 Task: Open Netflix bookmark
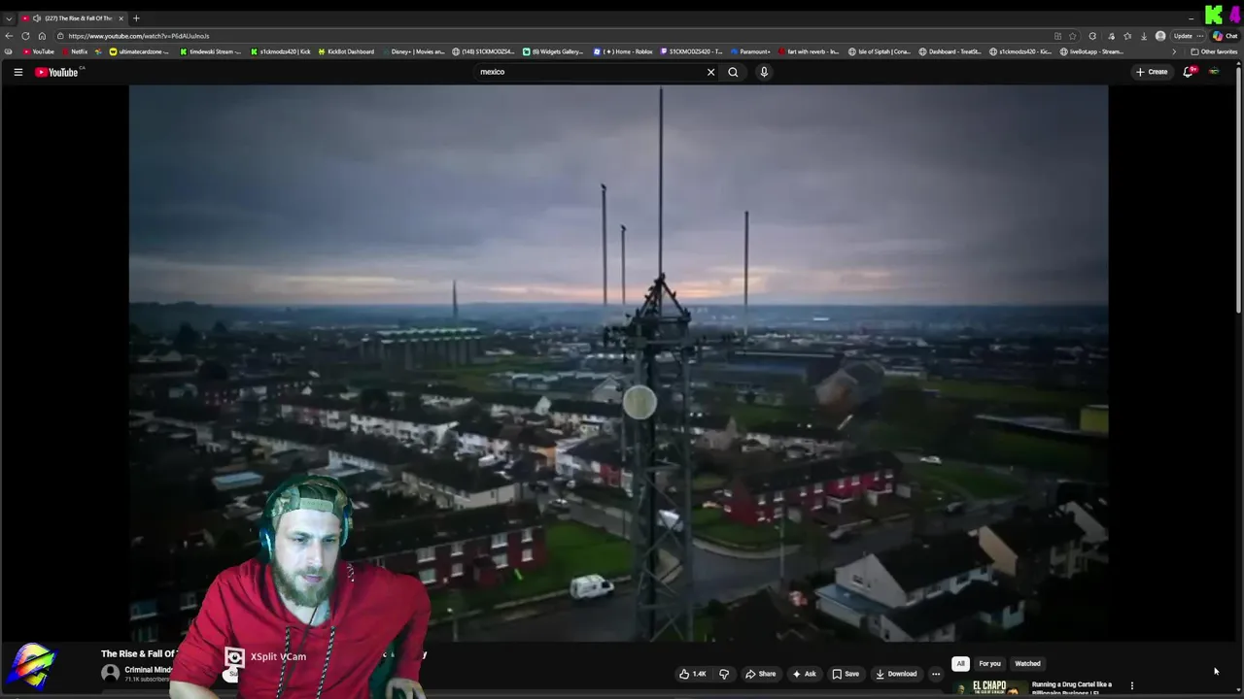(74, 51)
